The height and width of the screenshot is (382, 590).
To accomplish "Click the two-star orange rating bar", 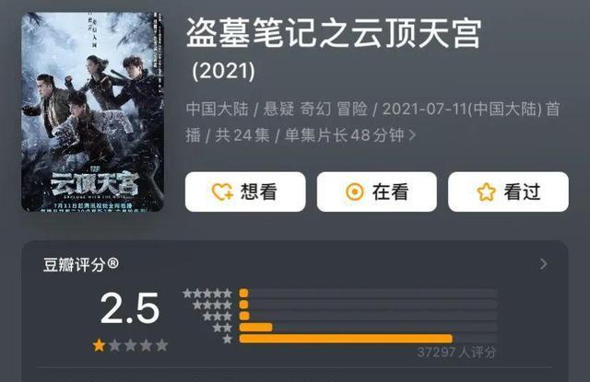I will tap(256, 328).
